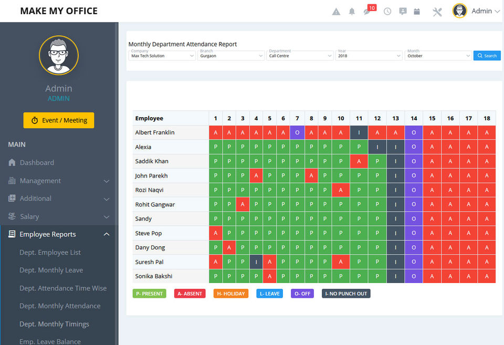504x345 pixels.
Task: Open the Company dropdown
Action: [162, 55]
